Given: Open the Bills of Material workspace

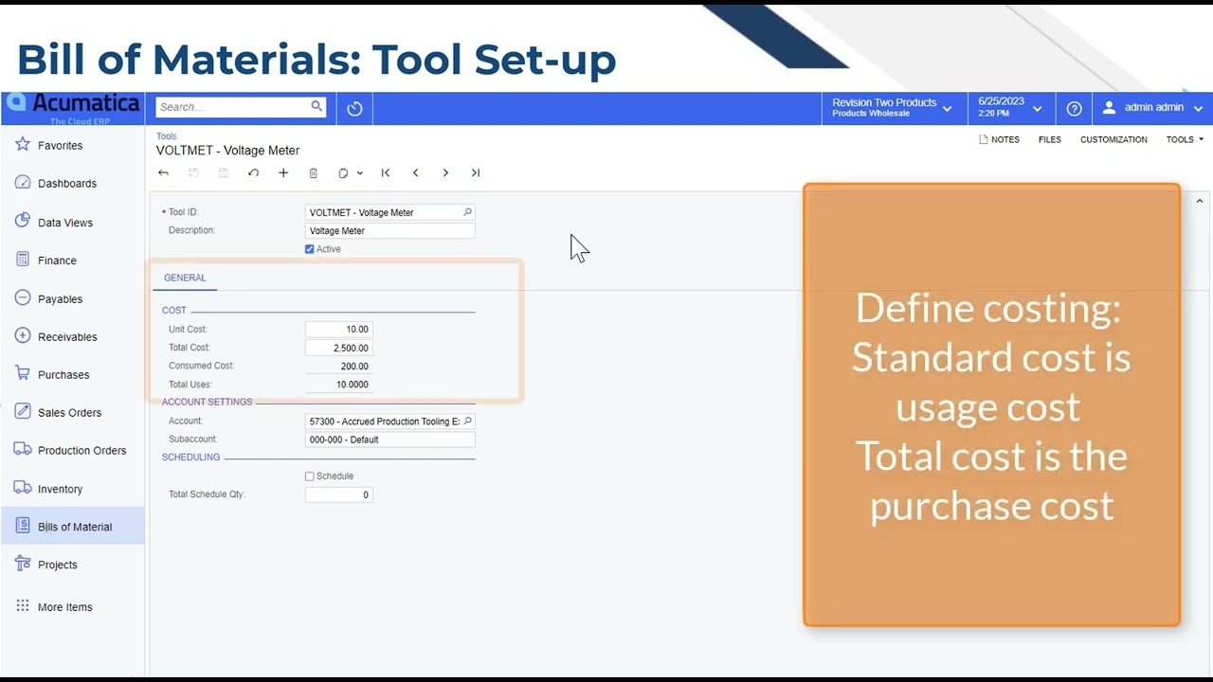Looking at the screenshot, I should pyautogui.click(x=73, y=527).
